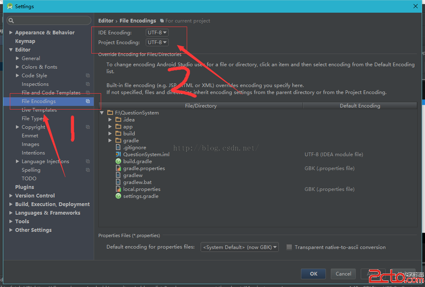
Task: Click the project-level icon beside Inspections
Action: point(88,84)
